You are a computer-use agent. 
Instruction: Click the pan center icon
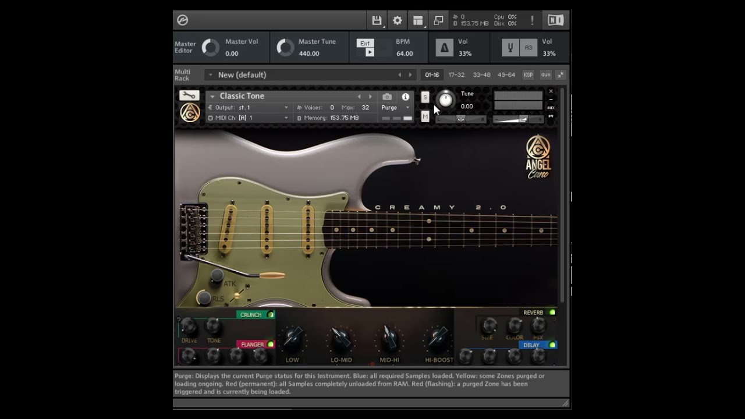(x=460, y=119)
